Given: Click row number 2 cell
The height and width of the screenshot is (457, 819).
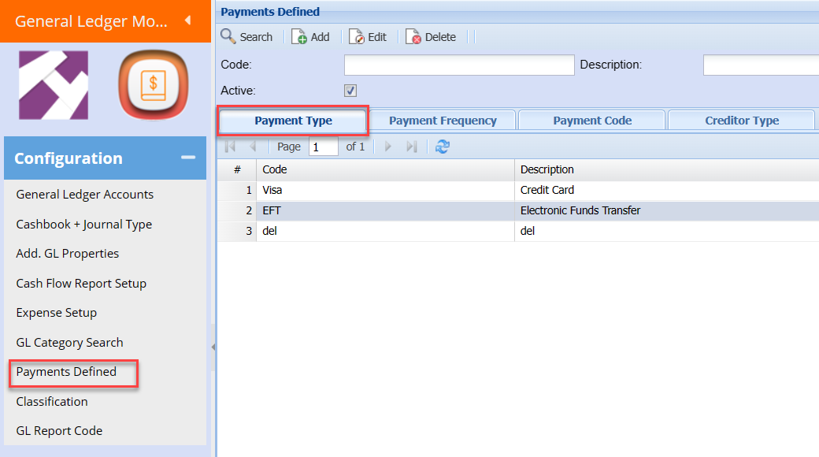Looking at the screenshot, I should (237, 210).
